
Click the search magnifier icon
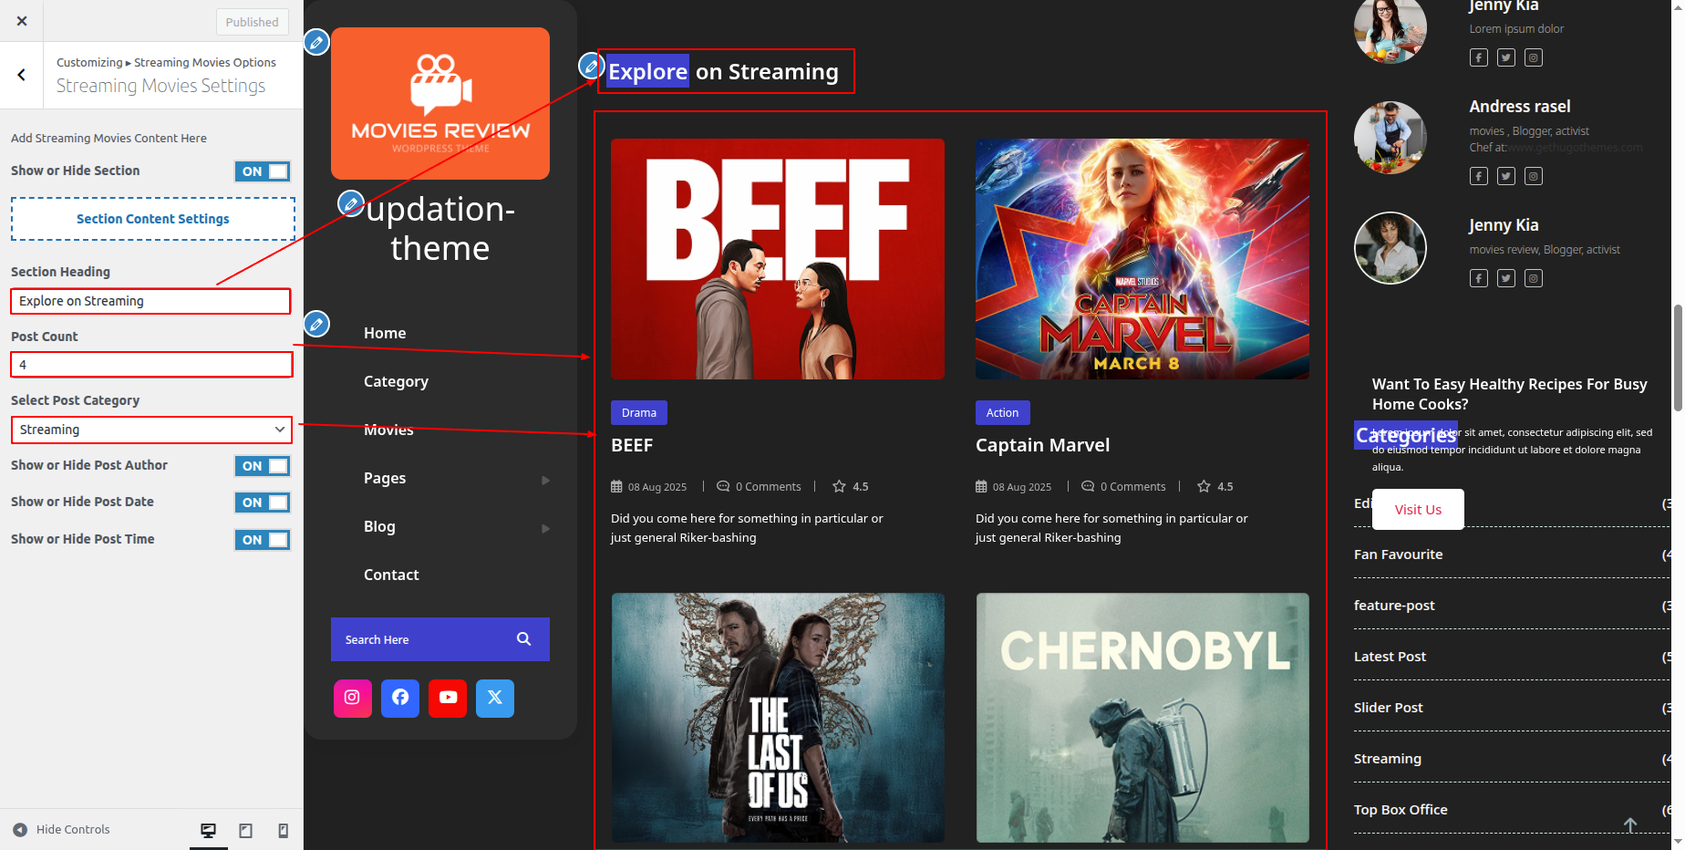click(x=523, y=639)
